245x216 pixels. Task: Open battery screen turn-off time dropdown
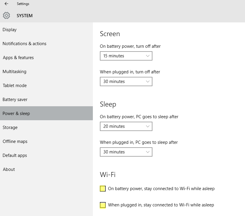(x=126, y=56)
